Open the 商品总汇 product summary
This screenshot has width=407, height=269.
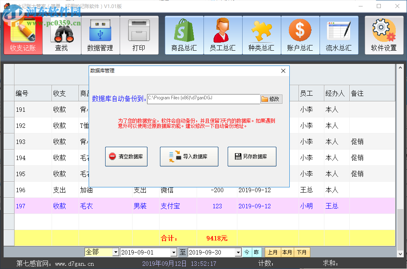pos(184,35)
